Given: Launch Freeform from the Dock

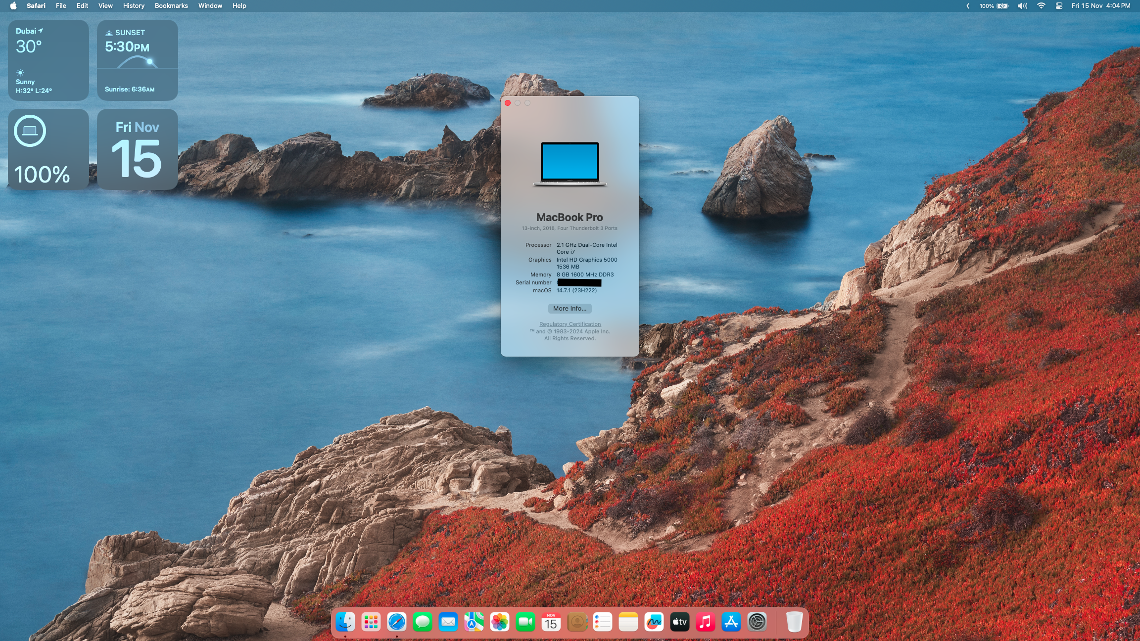Looking at the screenshot, I should coord(654,622).
